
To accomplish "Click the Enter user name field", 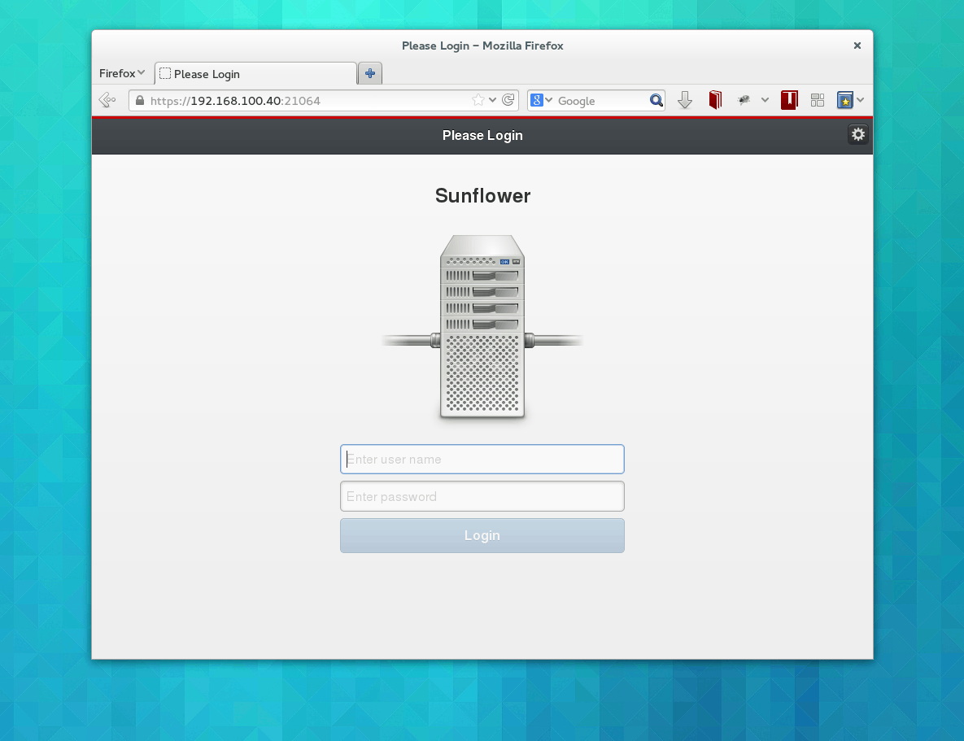I will [482, 460].
